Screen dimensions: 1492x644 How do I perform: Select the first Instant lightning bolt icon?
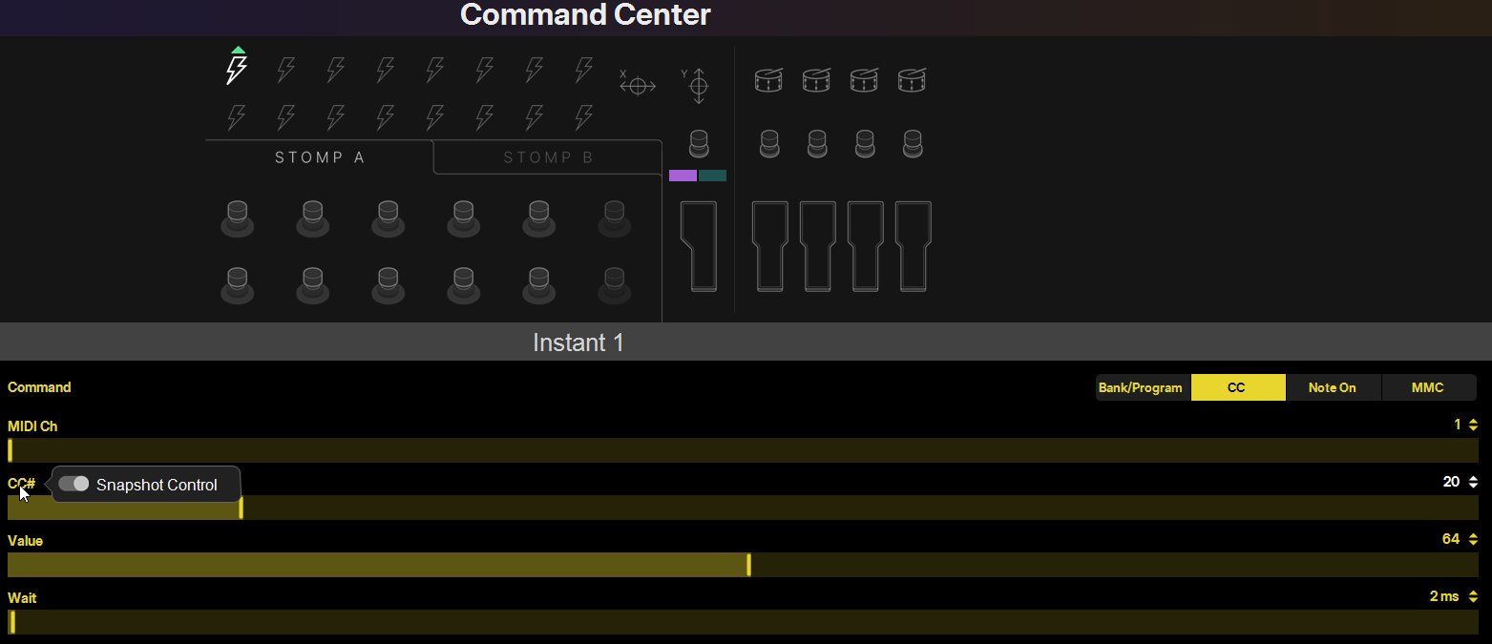pos(237,69)
